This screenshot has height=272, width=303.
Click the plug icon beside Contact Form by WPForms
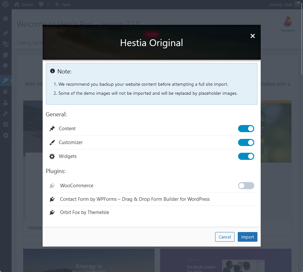52,199
